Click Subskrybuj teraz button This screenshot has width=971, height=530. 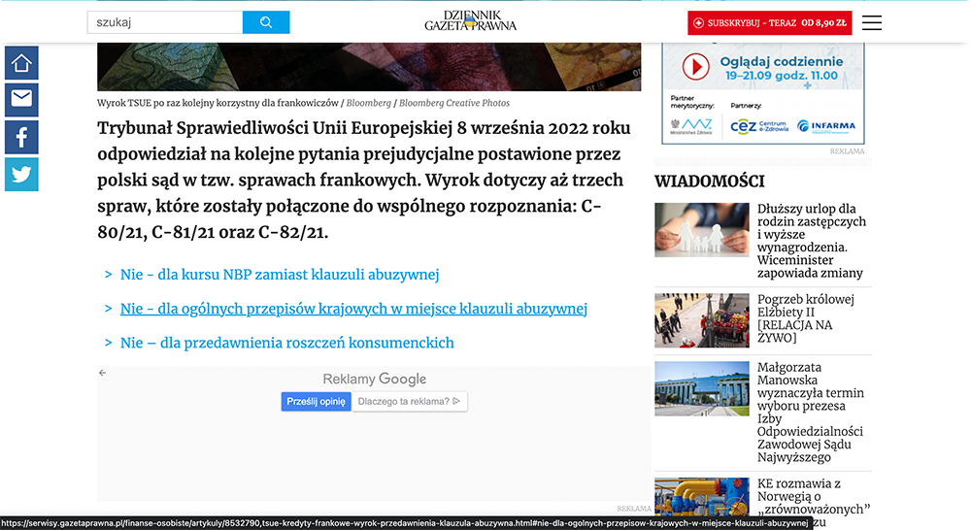[x=769, y=22]
